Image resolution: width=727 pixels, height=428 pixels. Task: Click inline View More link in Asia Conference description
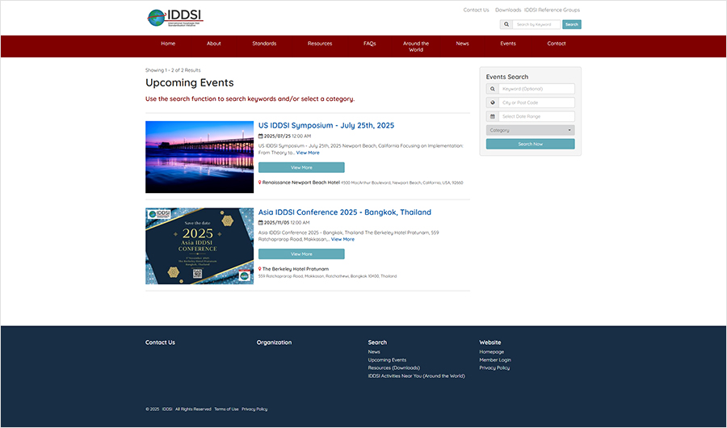pos(342,239)
